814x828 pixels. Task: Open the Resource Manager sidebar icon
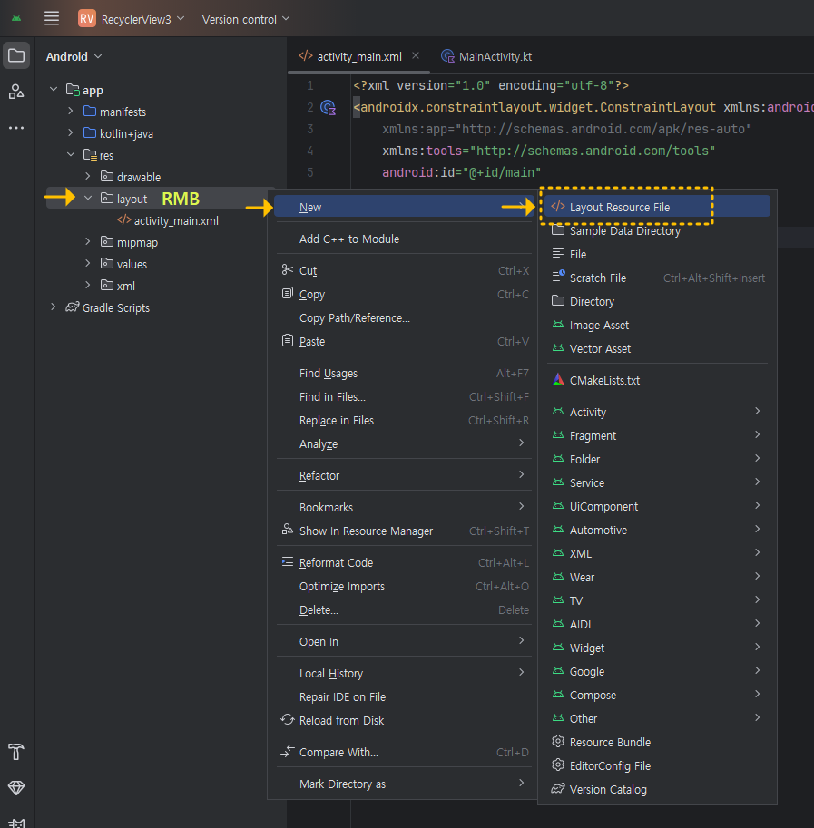(16, 92)
